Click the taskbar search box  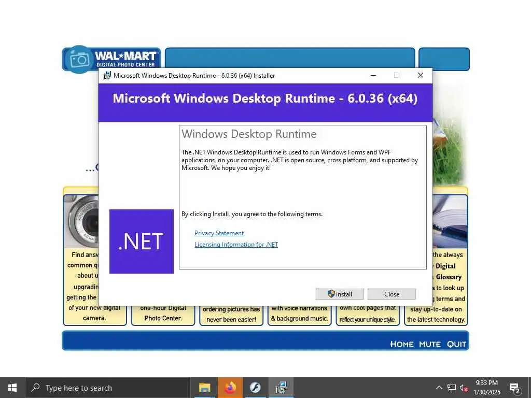click(x=108, y=388)
